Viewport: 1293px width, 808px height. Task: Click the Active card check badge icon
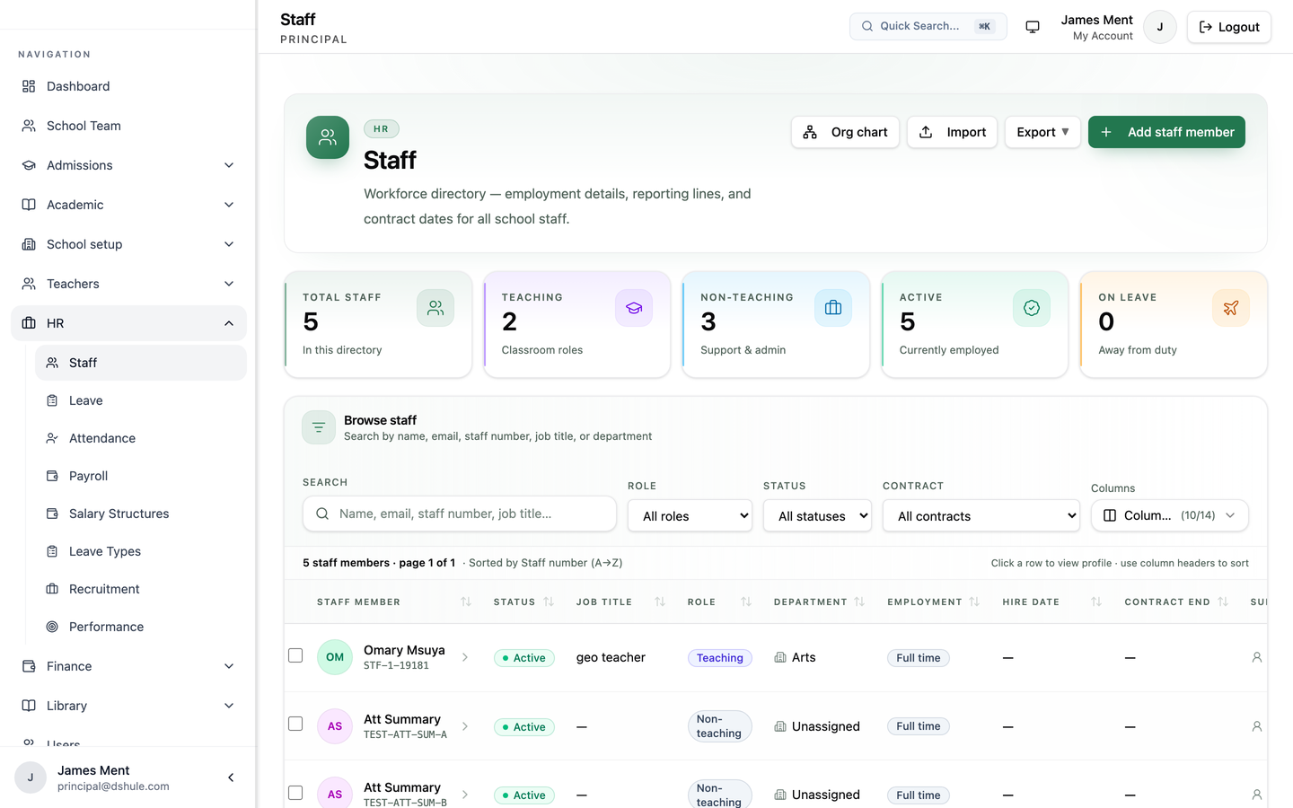(x=1032, y=308)
